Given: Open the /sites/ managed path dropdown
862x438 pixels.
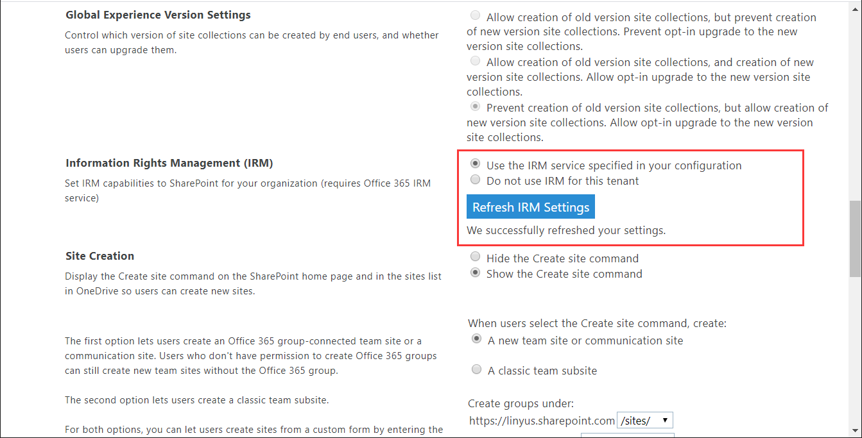Looking at the screenshot, I should [644, 421].
